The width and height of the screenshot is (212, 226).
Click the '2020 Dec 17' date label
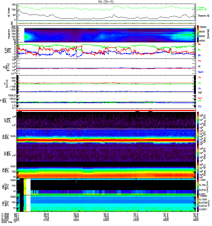coord(9,222)
